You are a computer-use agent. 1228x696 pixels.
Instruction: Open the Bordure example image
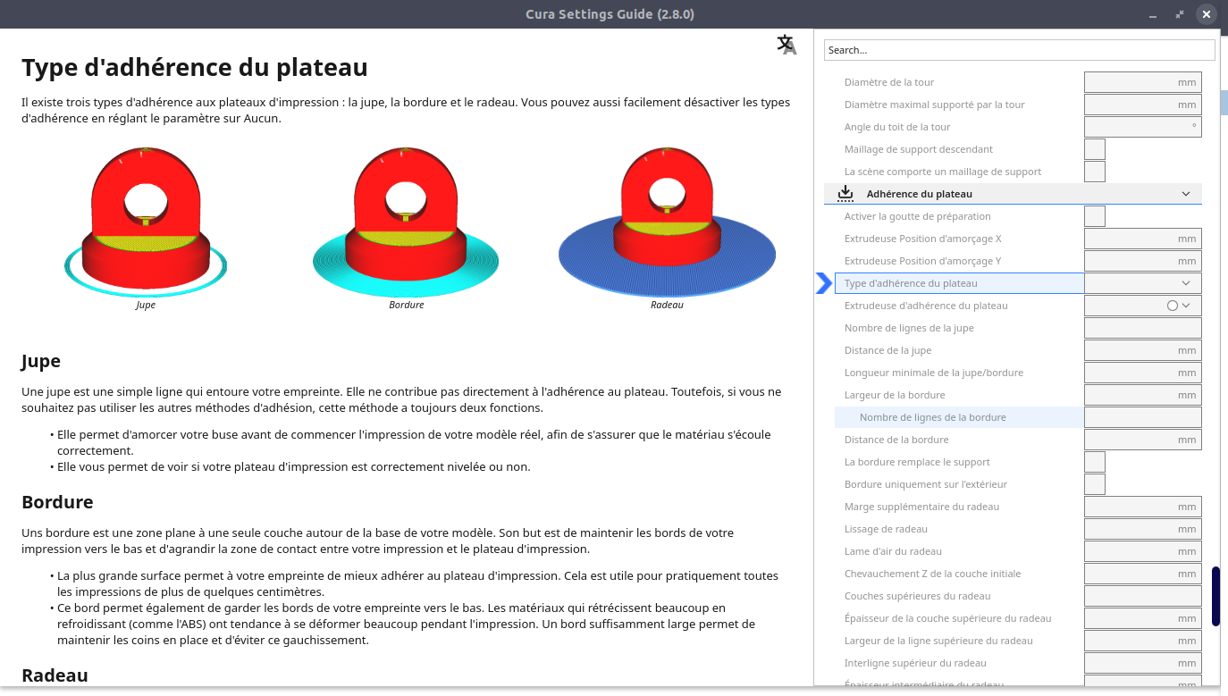[x=406, y=223]
